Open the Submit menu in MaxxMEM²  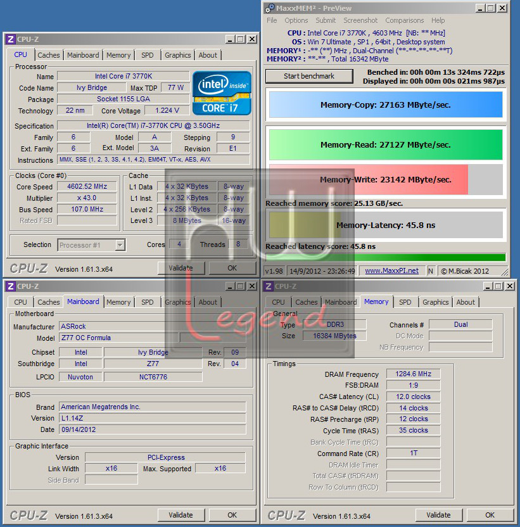(326, 20)
